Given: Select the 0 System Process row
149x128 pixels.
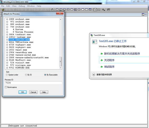Looking at the screenshot, I should 23,32.
